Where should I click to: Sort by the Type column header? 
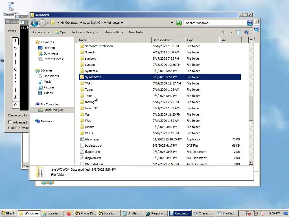click(x=202, y=40)
